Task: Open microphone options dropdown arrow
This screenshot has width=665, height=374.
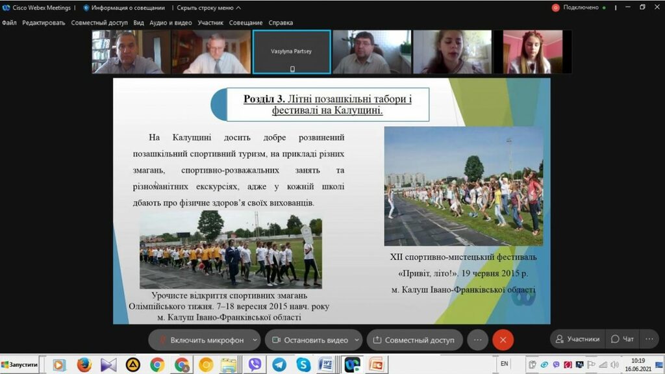Action: point(255,340)
